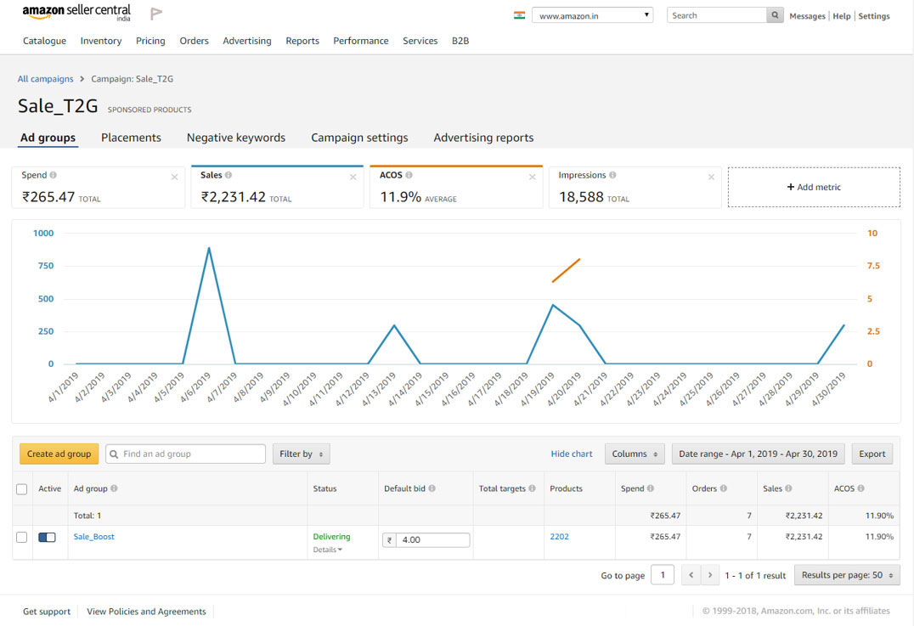914x626 pixels.
Task: Click info icon beside Default bid header
Action: click(x=432, y=488)
